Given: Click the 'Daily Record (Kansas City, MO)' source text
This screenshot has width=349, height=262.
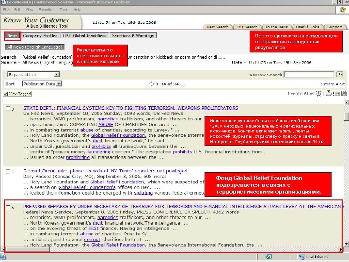Looking at the screenshot, I should [59, 177].
